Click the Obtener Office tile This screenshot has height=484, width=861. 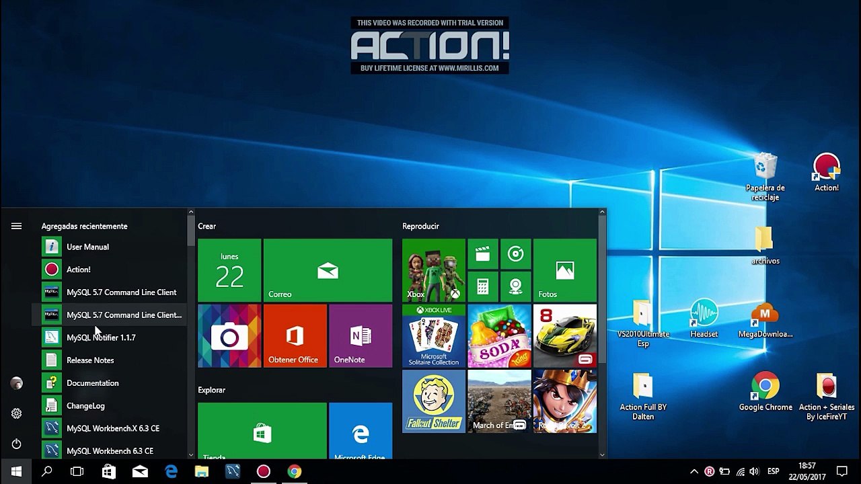295,336
